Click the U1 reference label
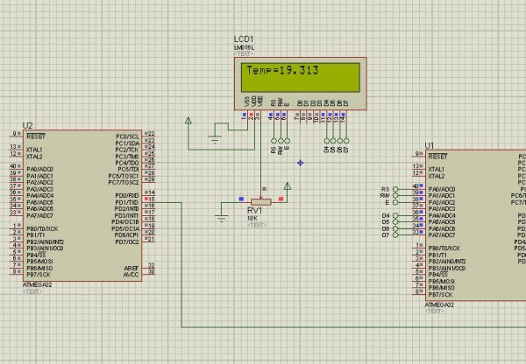 point(430,145)
